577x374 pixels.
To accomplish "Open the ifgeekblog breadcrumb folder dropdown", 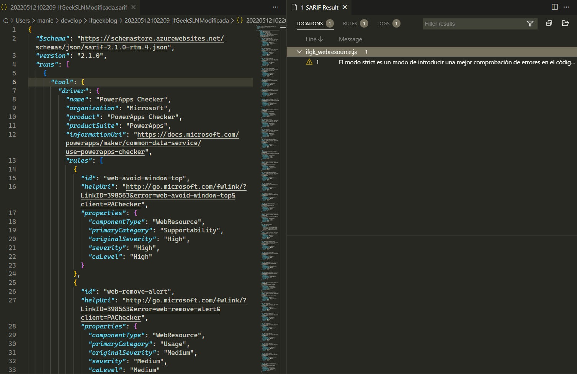I will [x=103, y=20].
